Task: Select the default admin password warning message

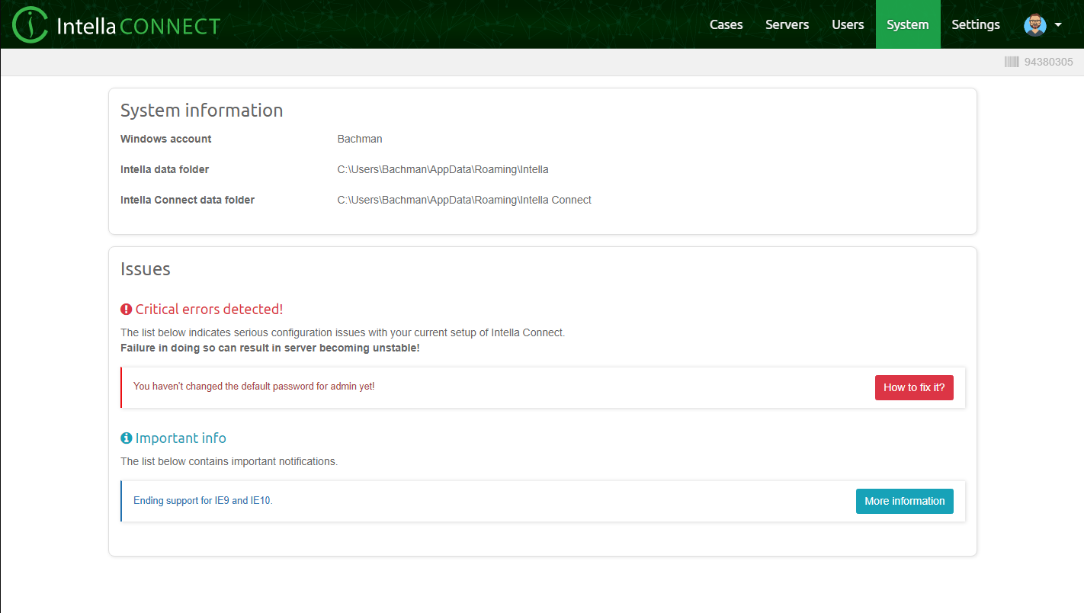Action: pos(254,387)
